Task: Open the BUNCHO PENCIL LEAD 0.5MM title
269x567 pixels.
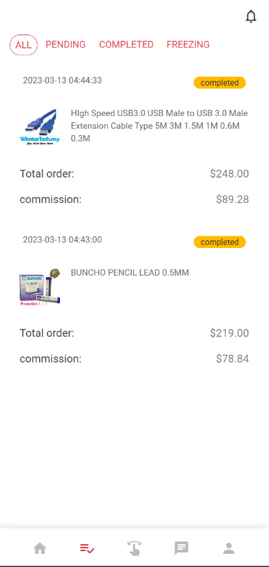Action: 130,273
